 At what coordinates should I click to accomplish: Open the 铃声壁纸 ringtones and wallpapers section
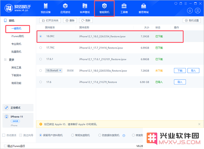[85, 8]
